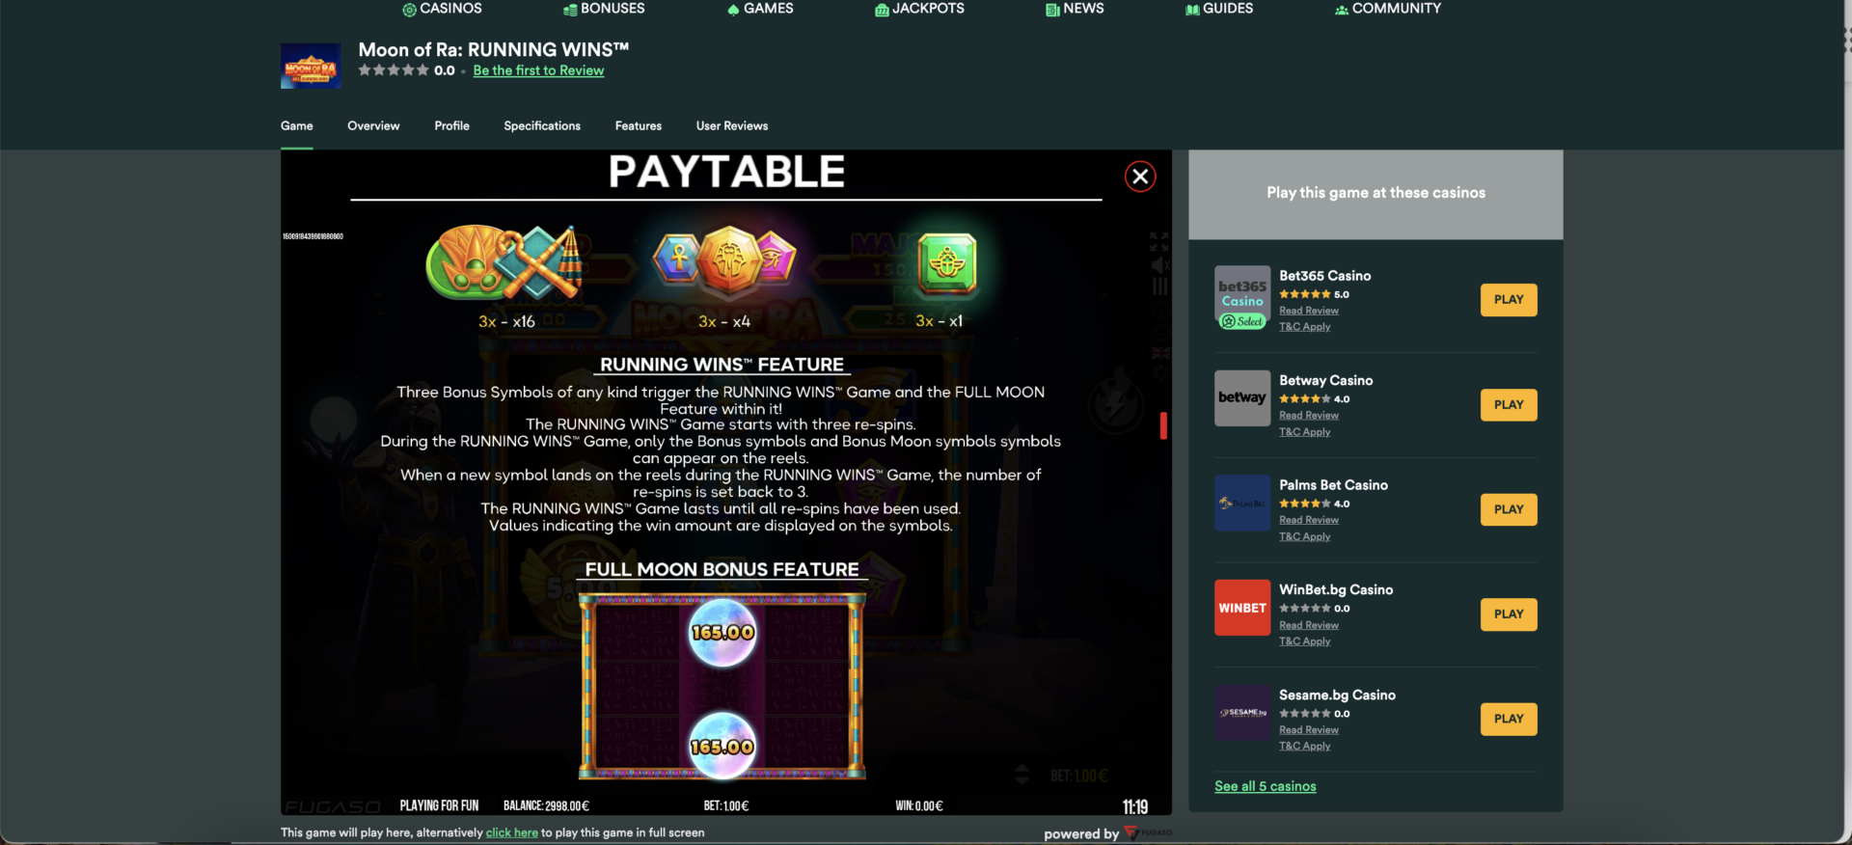
Task: Open the Jackpots menu
Action: [919, 9]
